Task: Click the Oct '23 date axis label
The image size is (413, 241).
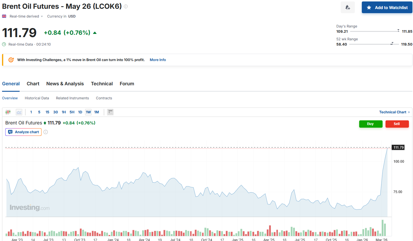Action: pos(80,240)
